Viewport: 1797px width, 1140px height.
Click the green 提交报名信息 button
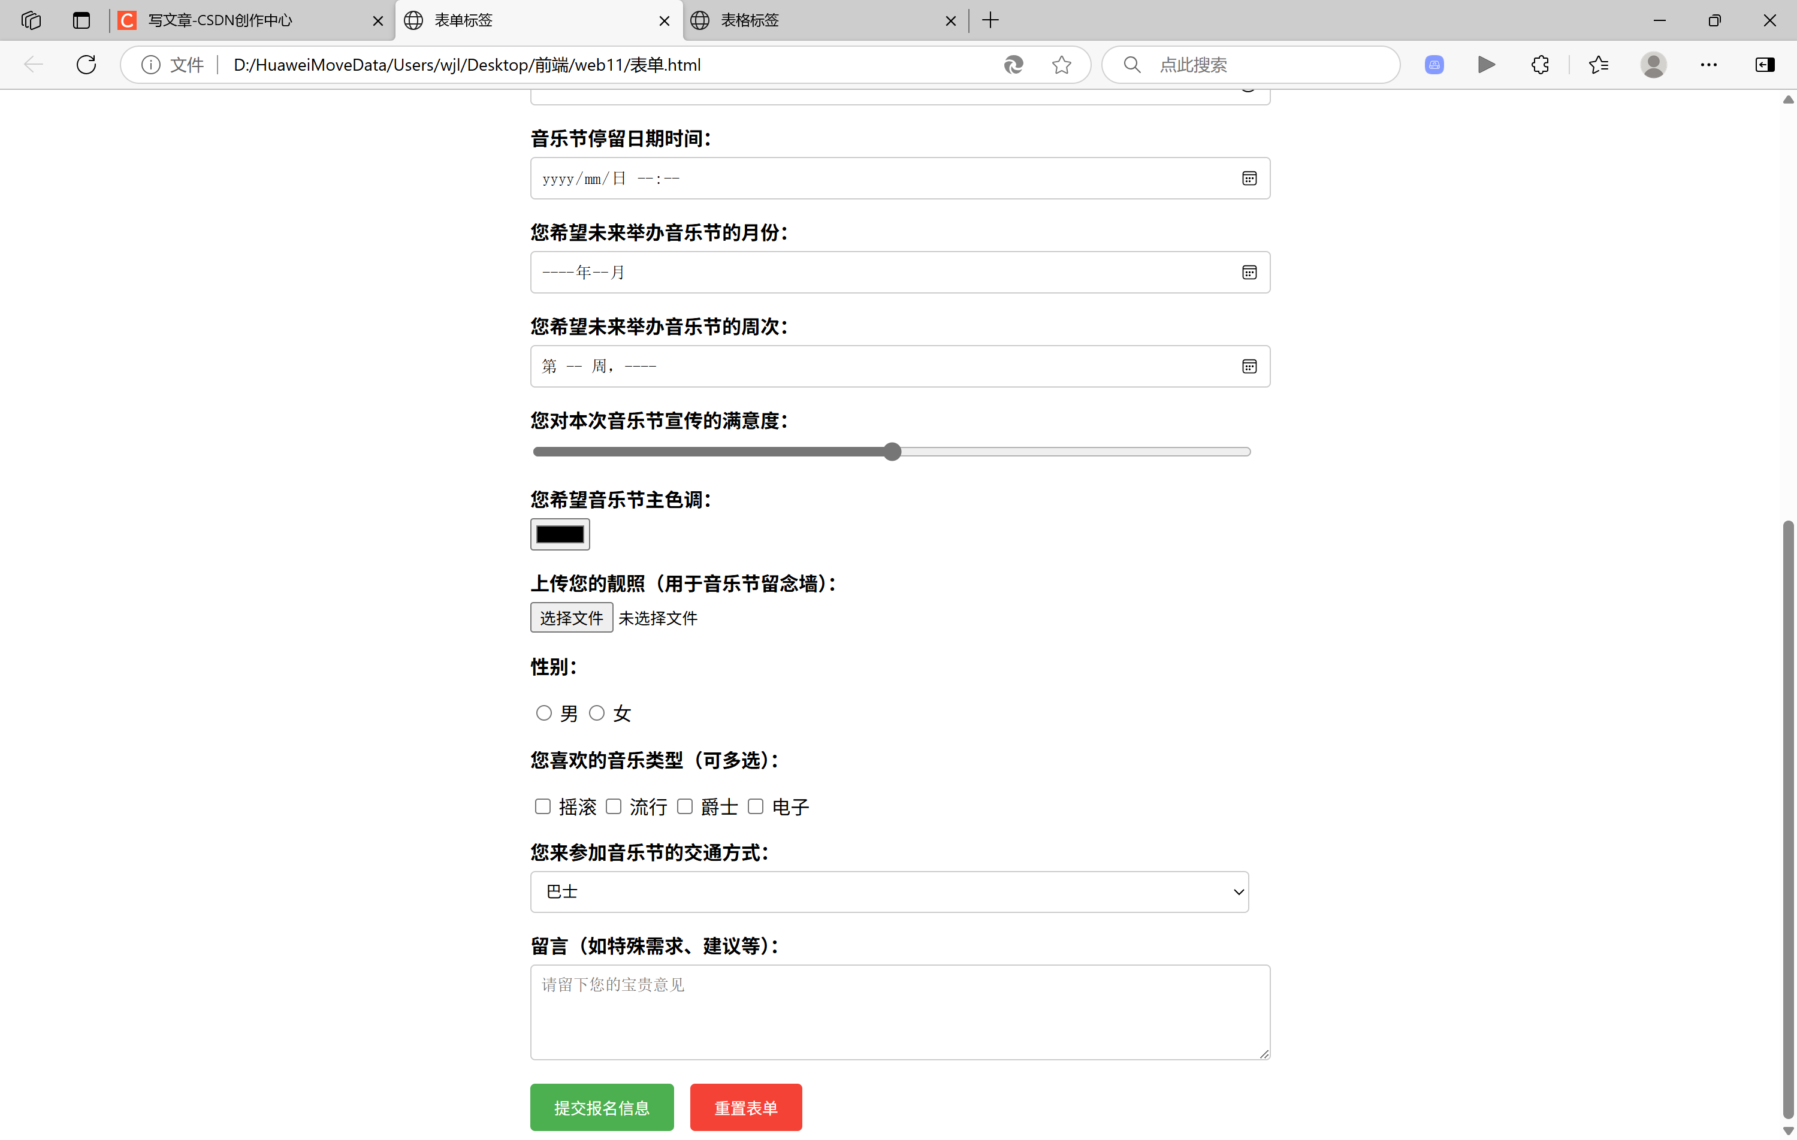(602, 1107)
